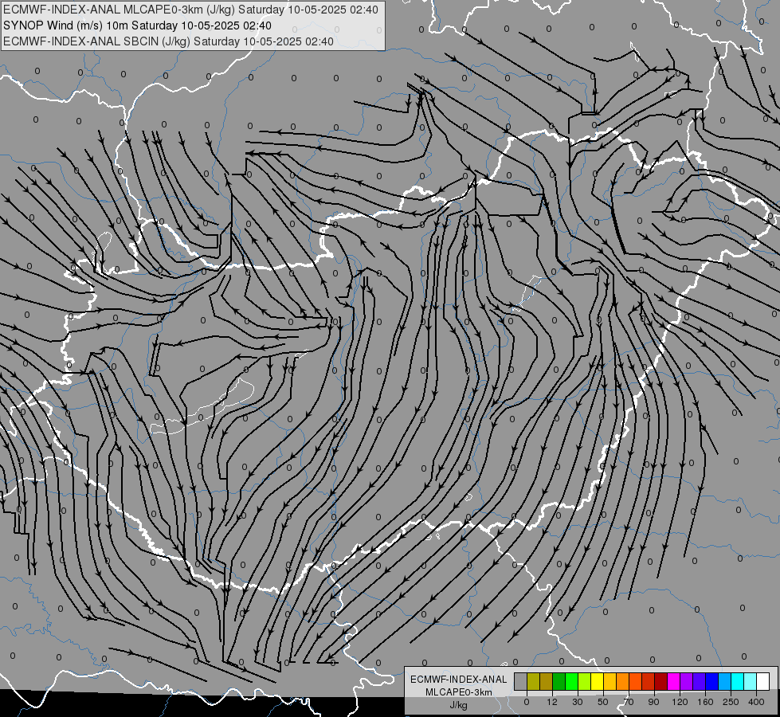Screen dimensions: 780x717
Task: Click the legend scale value '160'
Action: (x=705, y=702)
